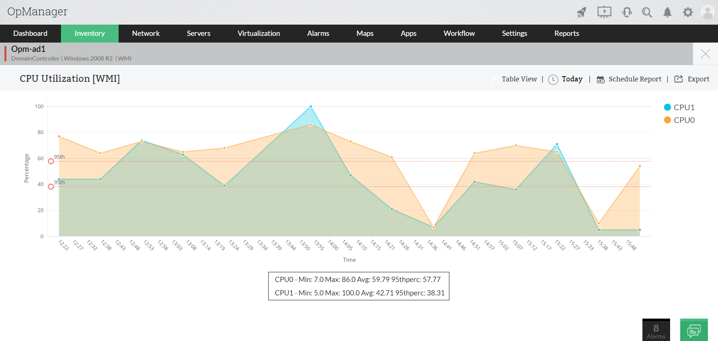This screenshot has height=341, width=718.
Task: Open the Network tab
Action: (146, 34)
